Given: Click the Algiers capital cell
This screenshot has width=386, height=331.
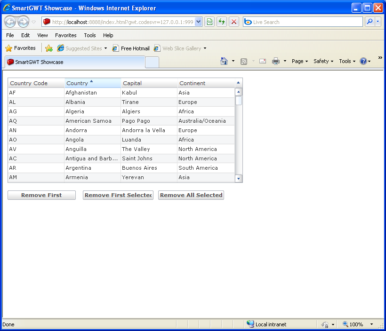Looking at the screenshot, I should click(149, 111).
